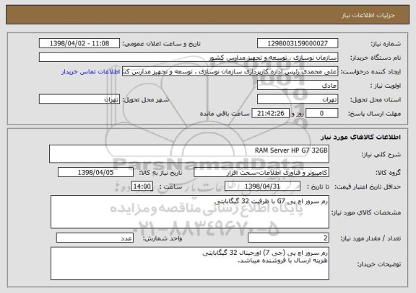Click the label حداقل تاریخ اعتبار قیمت

point(368,186)
